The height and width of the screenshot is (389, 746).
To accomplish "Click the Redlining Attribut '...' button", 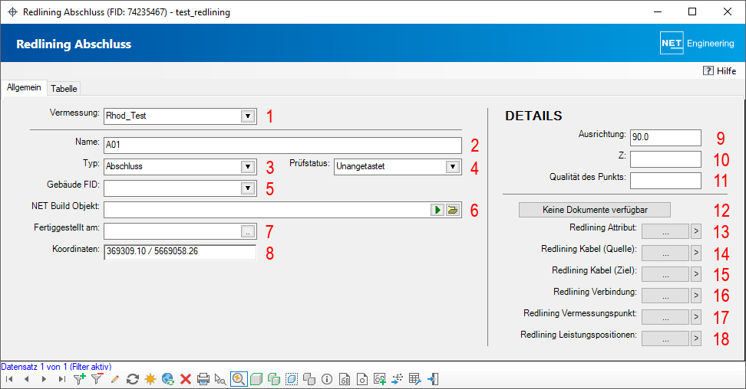I will [x=665, y=231].
